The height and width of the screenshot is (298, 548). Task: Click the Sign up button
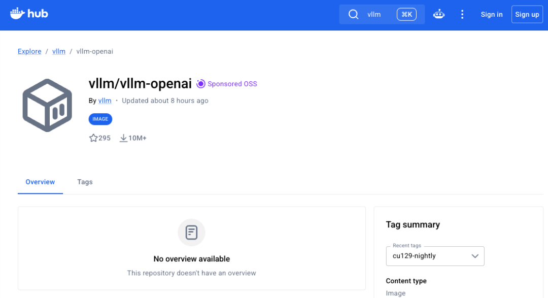pyautogui.click(x=527, y=14)
